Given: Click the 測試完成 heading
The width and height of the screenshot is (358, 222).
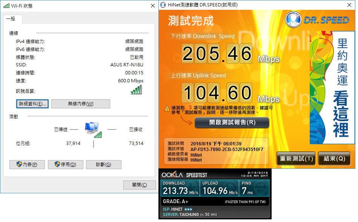Looking at the screenshot, I should (x=191, y=21).
